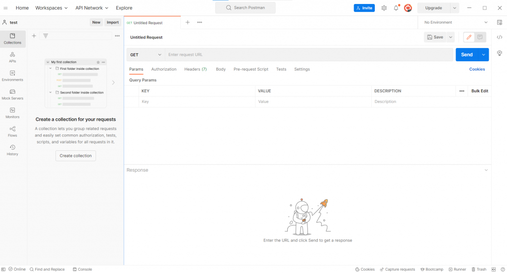Click Bulk Edit in params table

click(x=480, y=91)
